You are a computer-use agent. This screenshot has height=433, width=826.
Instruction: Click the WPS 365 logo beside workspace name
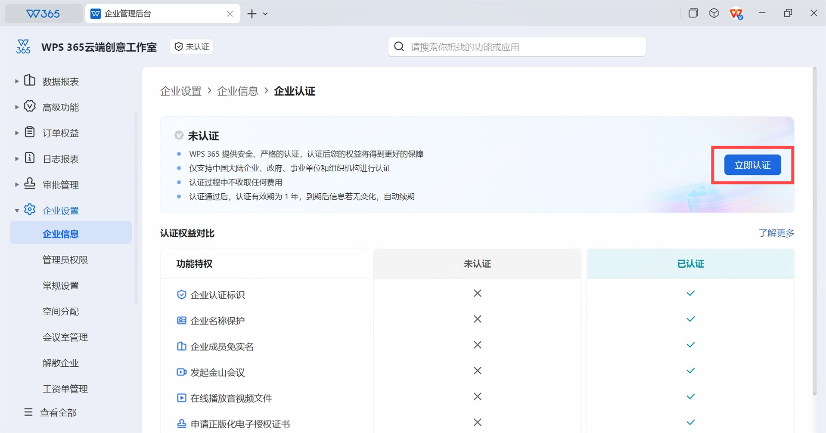click(x=23, y=46)
